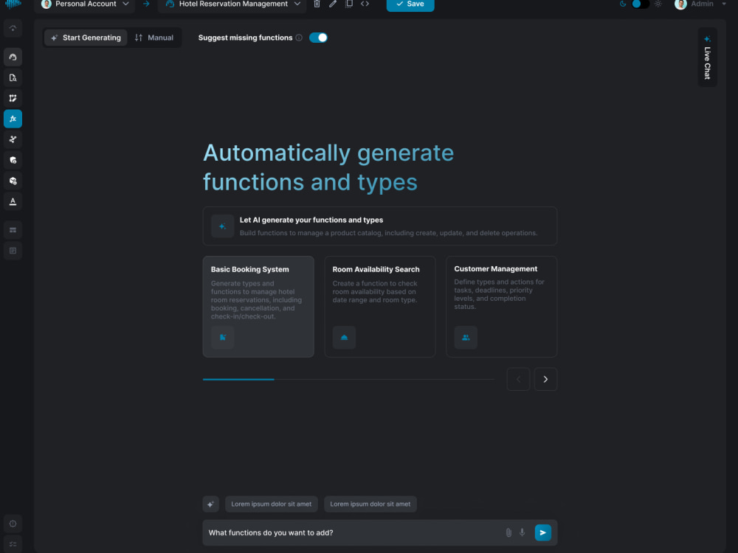View code using angle brackets icon
The height and width of the screenshot is (553, 738).
[365, 4]
